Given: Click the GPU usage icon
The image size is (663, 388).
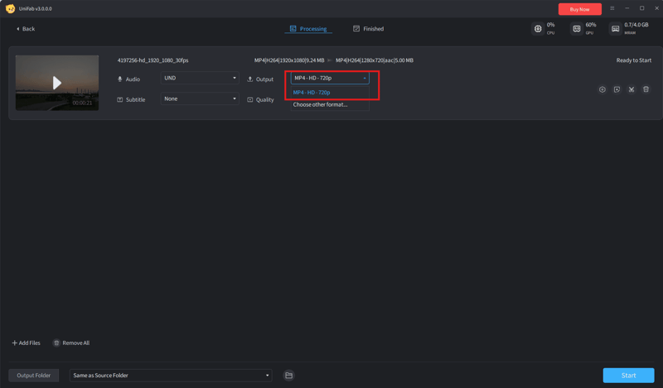Looking at the screenshot, I should coord(577,29).
